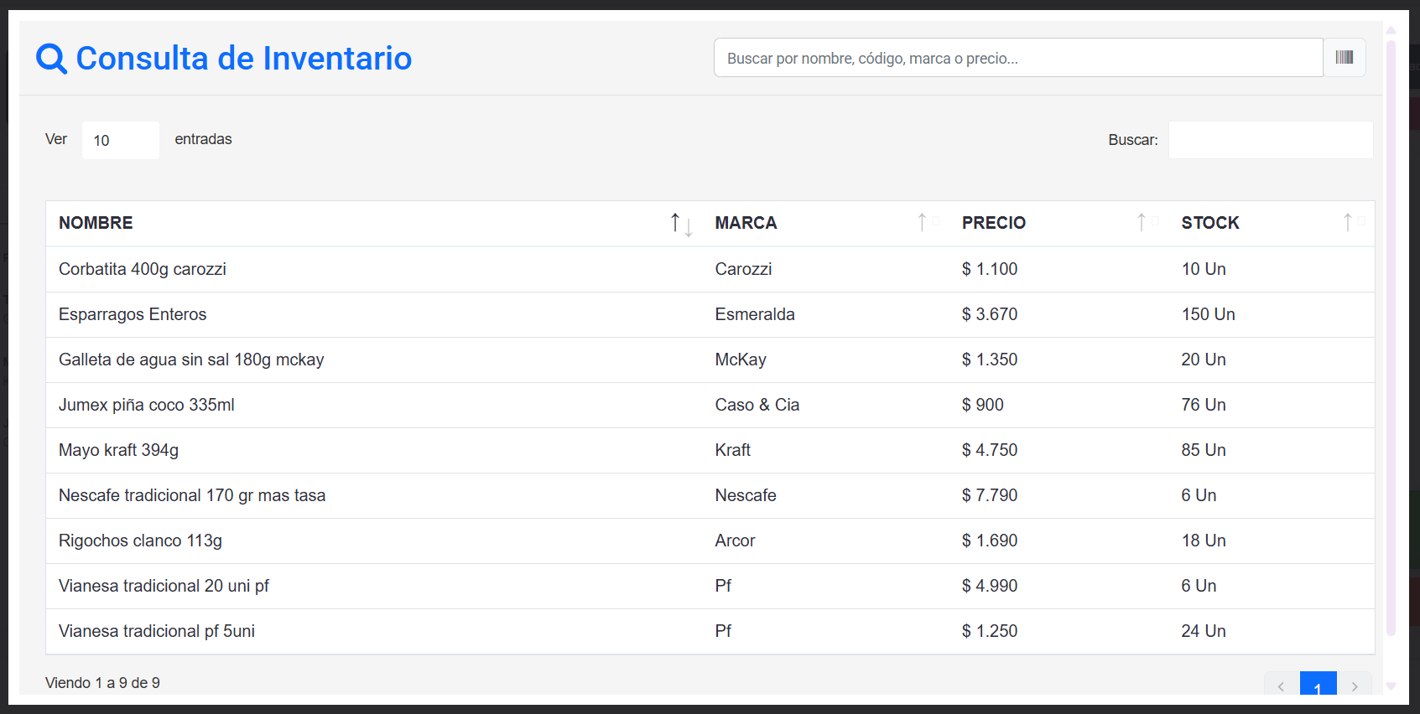Click the vertical scrollbar track
This screenshot has height=714, width=1420.
click(1391, 335)
